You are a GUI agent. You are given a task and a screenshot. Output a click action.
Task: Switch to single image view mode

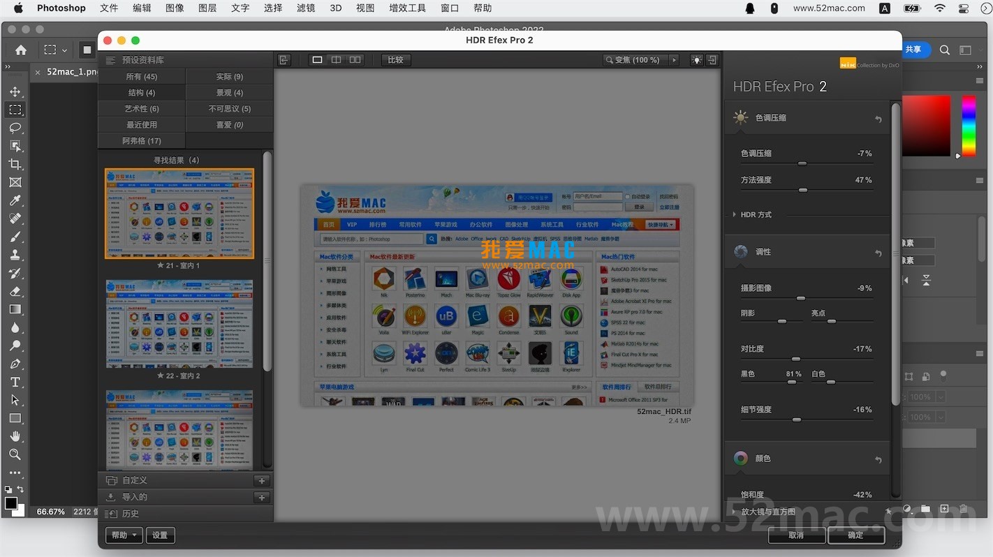pyautogui.click(x=317, y=60)
